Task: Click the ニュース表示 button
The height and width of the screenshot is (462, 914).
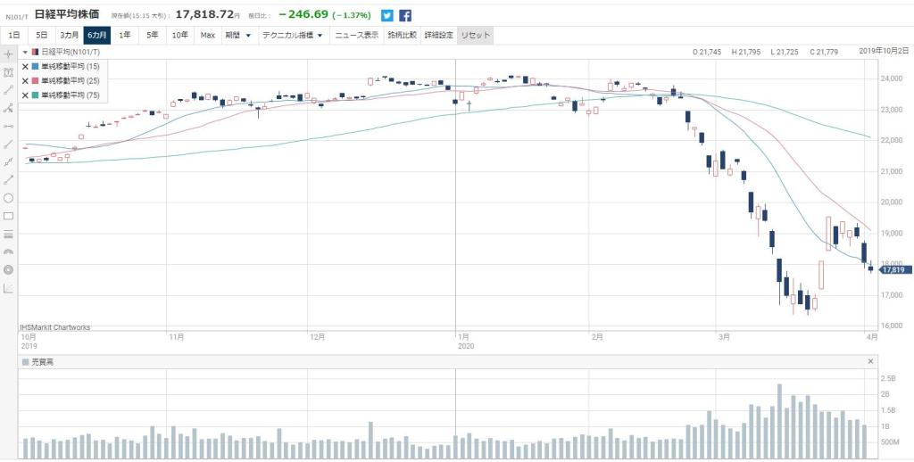Action: (x=357, y=35)
